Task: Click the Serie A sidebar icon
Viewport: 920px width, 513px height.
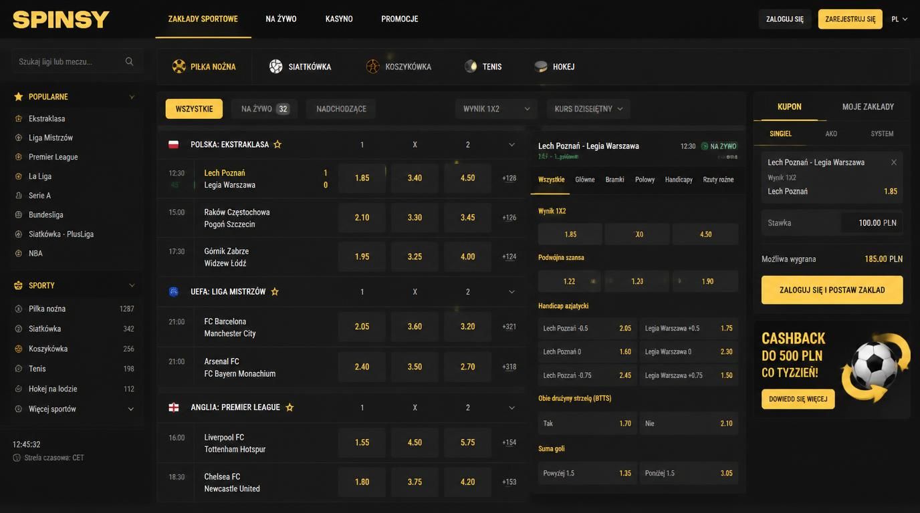Action: (19, 196)
